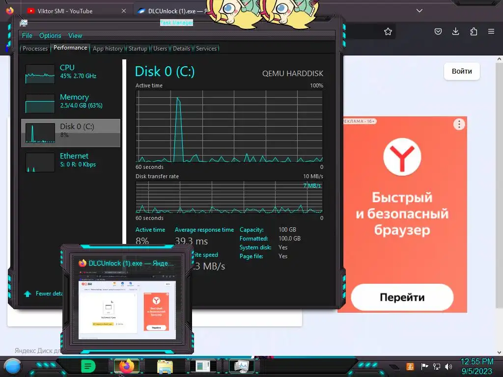Click the 7 MB/s transfer rate label
The height and width of the screenshot is (377, 503).
pos(312,186)
